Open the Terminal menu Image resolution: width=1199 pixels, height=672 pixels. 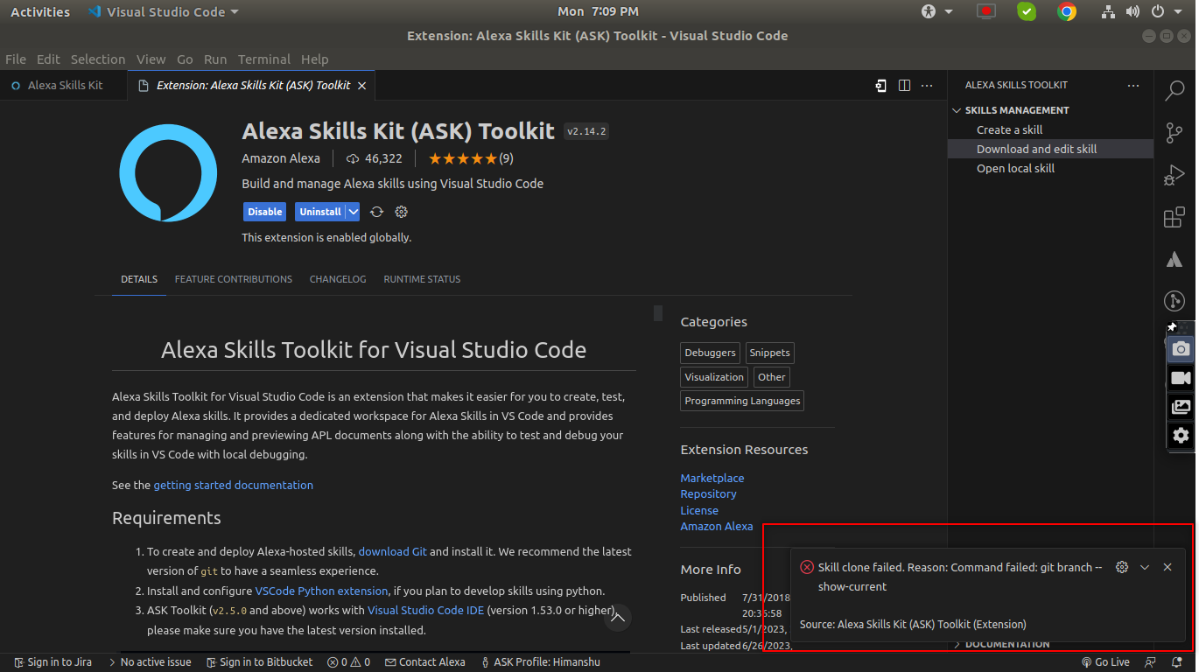pyautogui.click(x=263, y=59)
